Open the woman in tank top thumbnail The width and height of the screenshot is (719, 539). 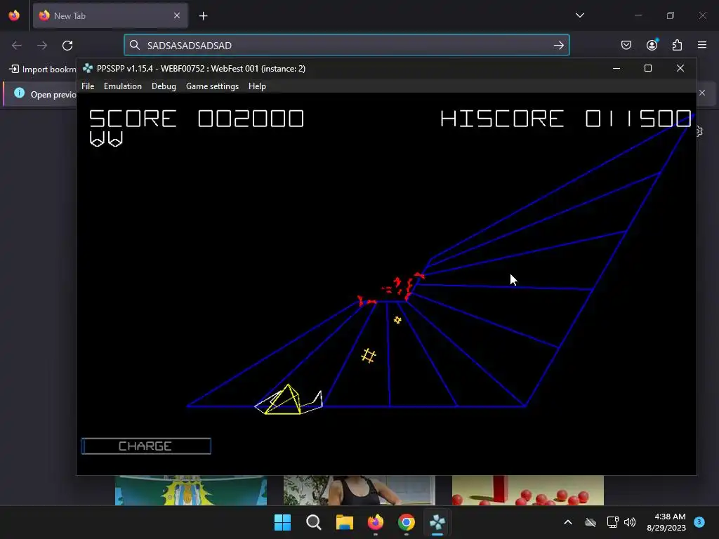(x=359, y=490)
